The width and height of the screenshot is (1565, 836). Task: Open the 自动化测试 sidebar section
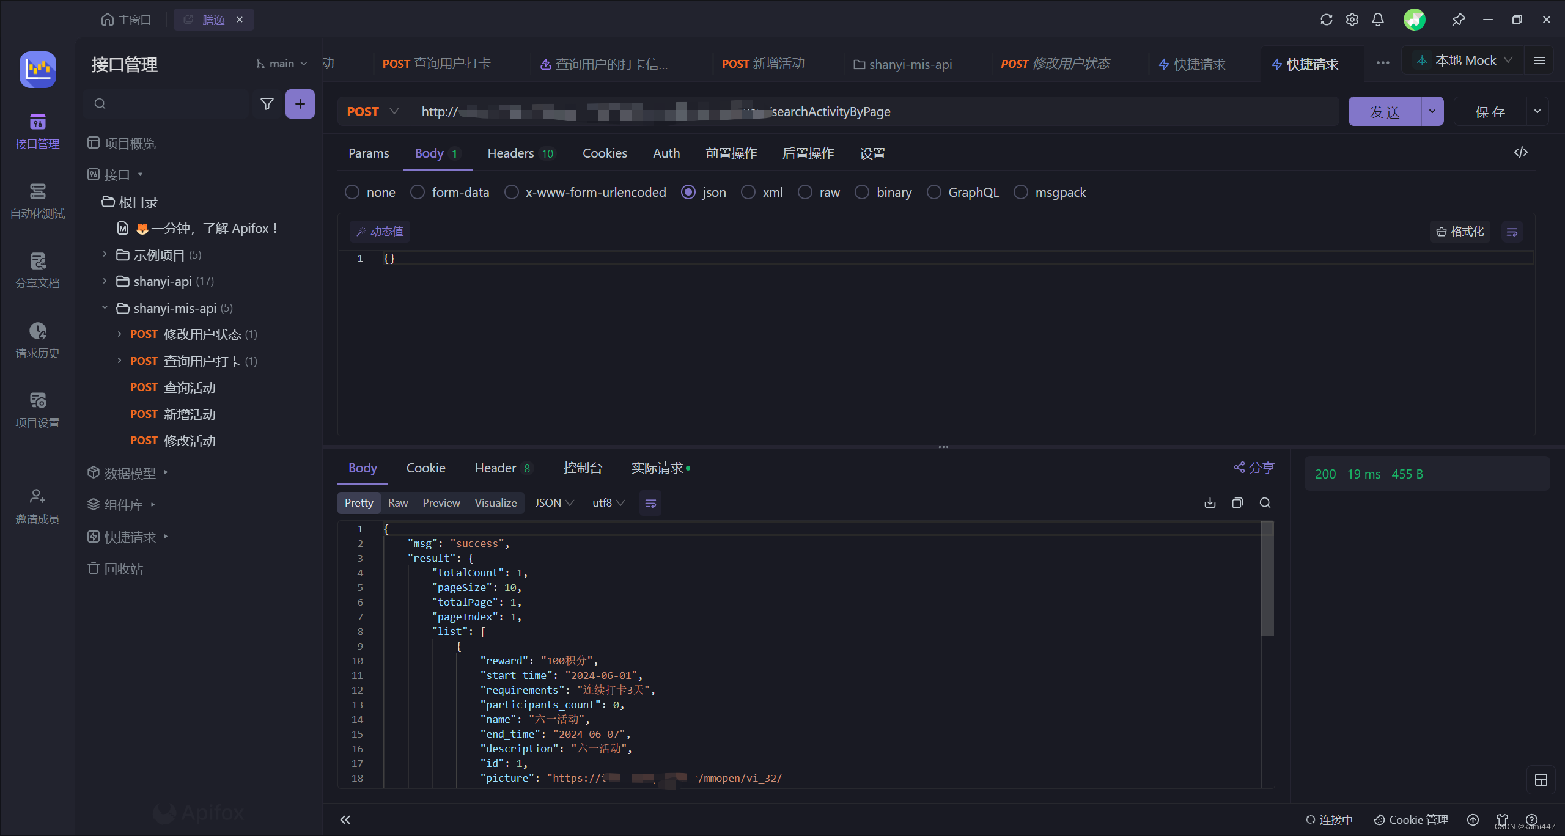pos(37,201)
